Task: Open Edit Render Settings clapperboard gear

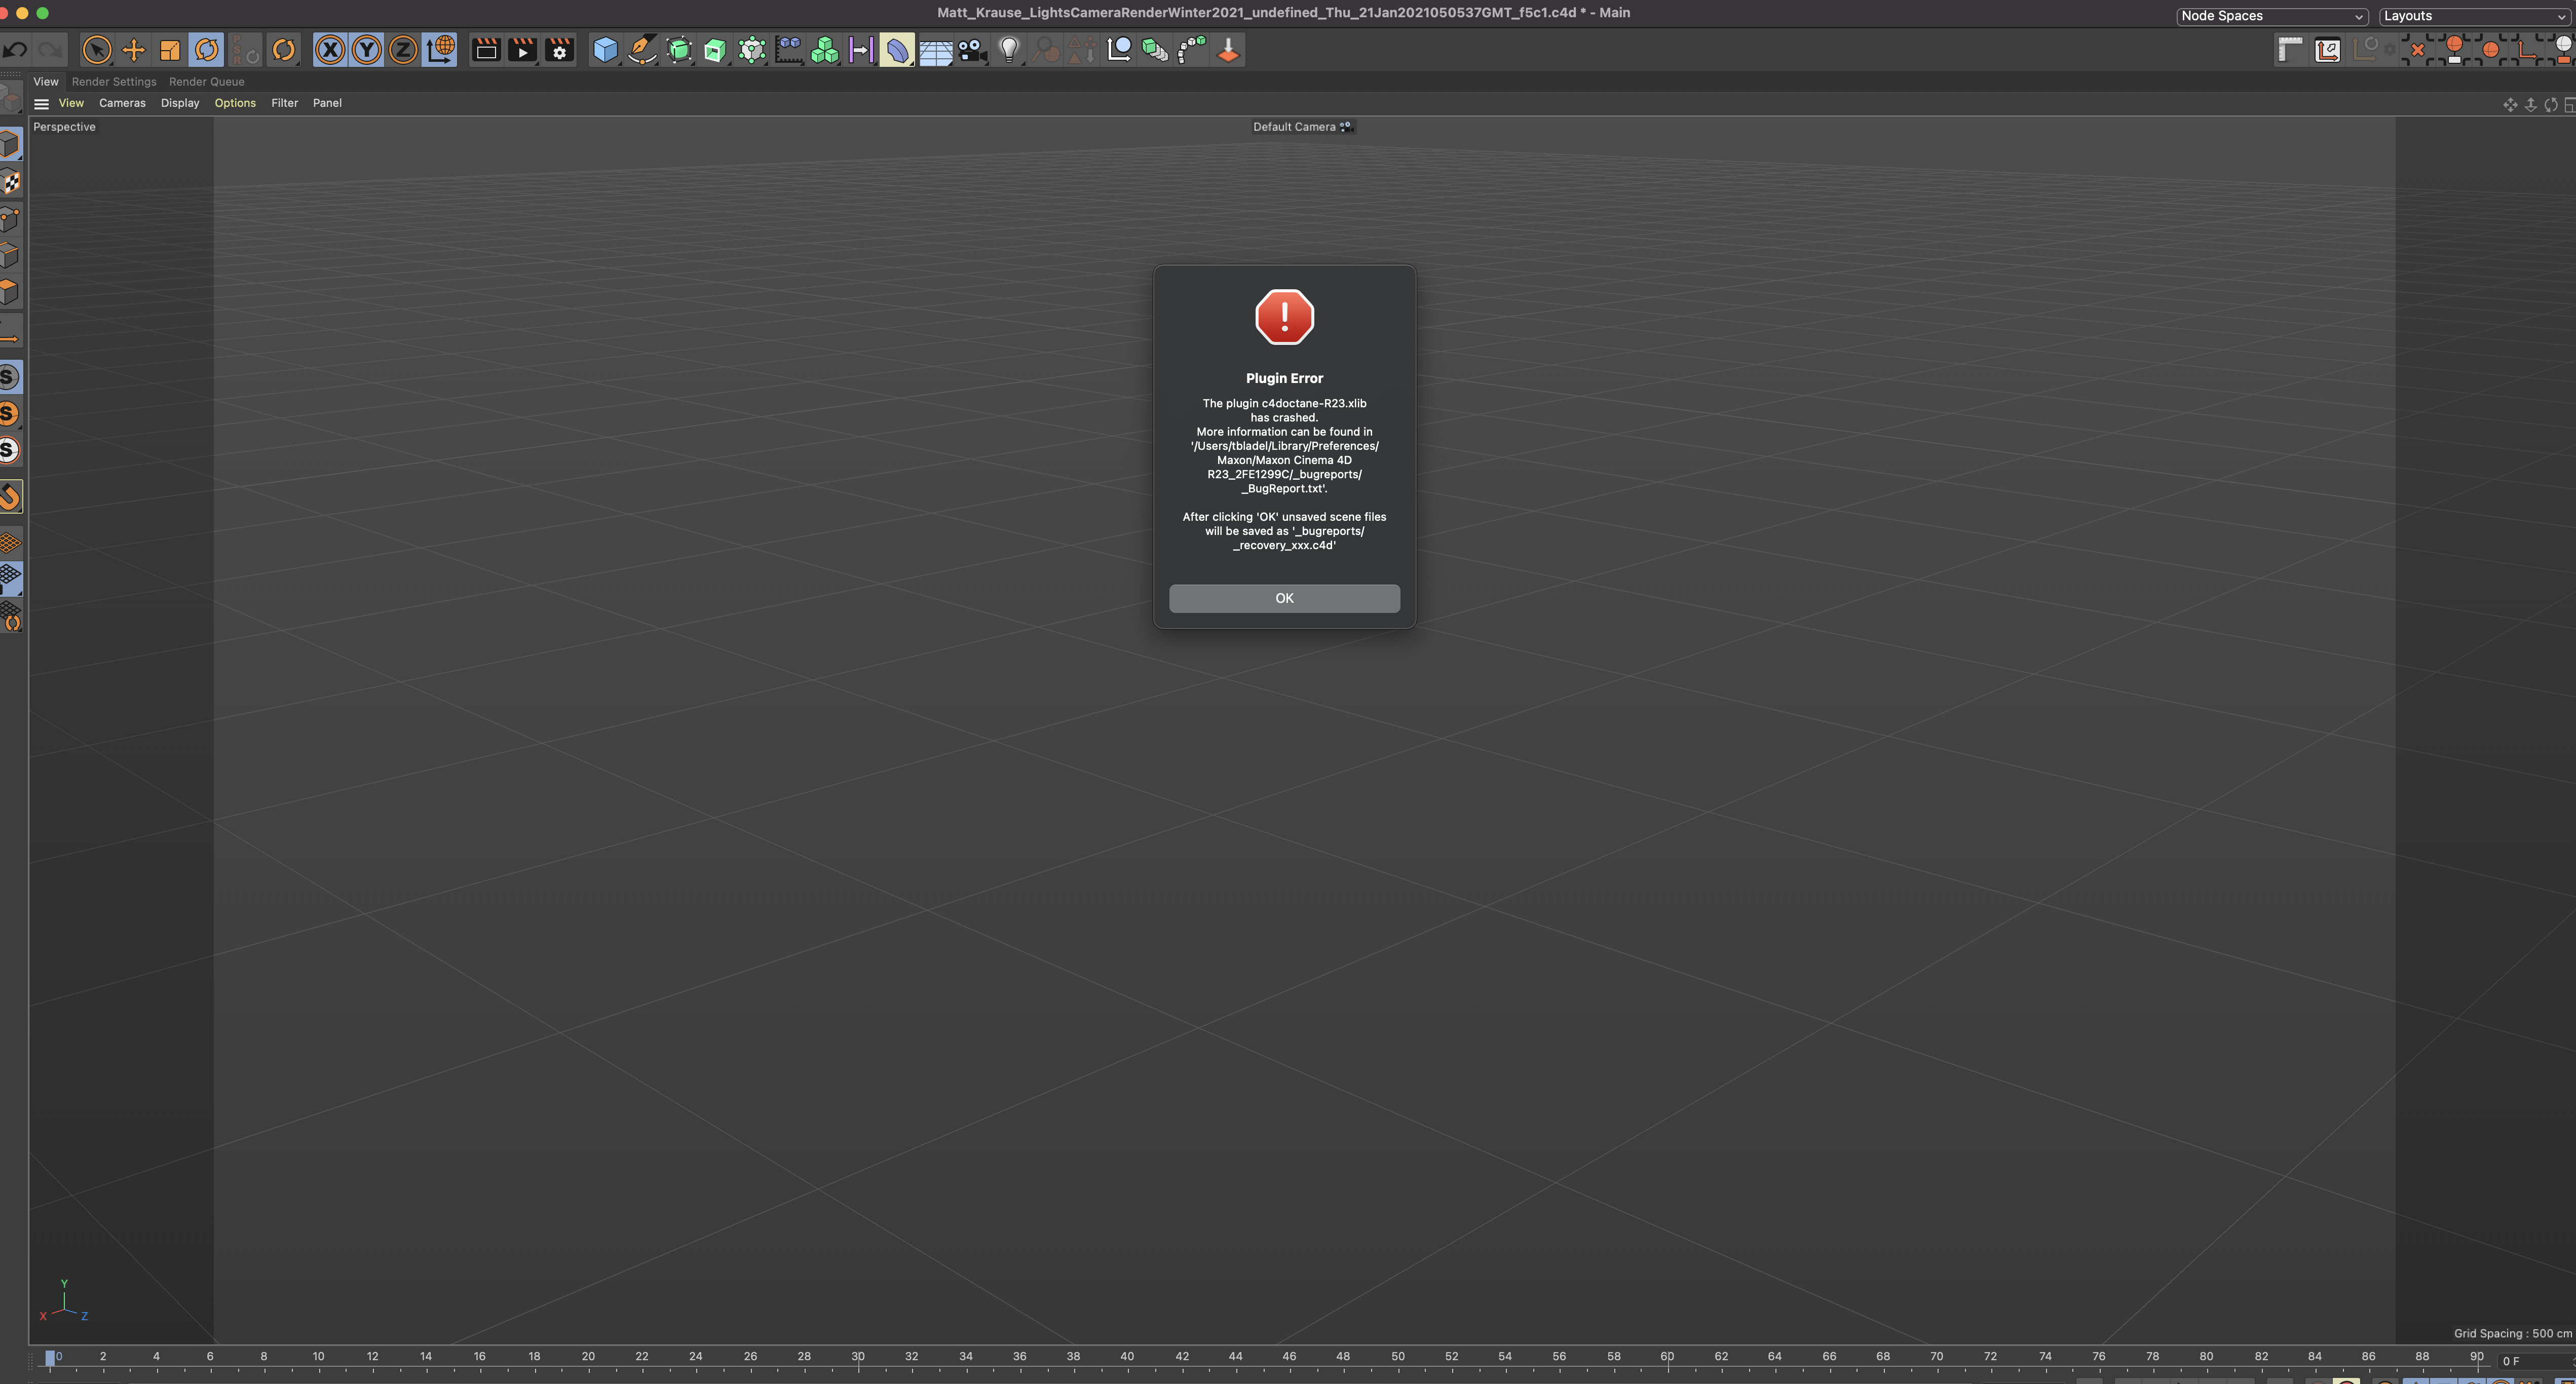Action: (560, 50)
